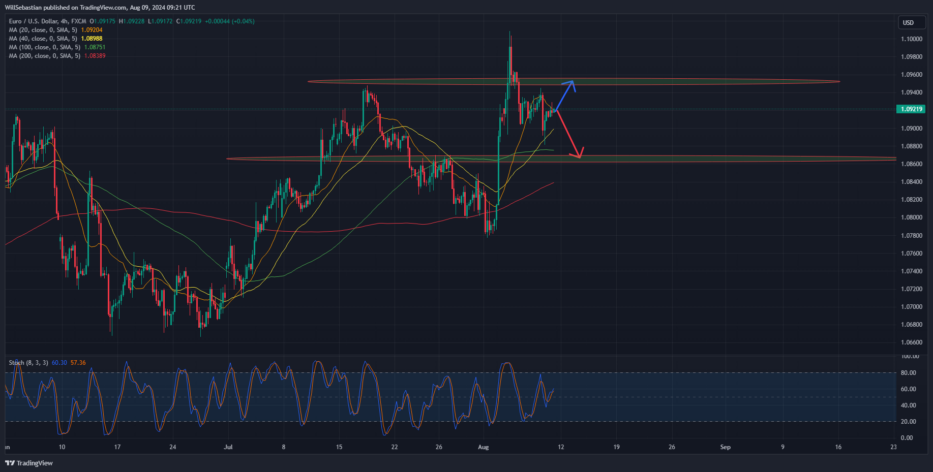The width and height of the screenshot is (933, 472).
Task: Click the Stoch (8, 3, 3) indicator legend
Action: point(28,363)
